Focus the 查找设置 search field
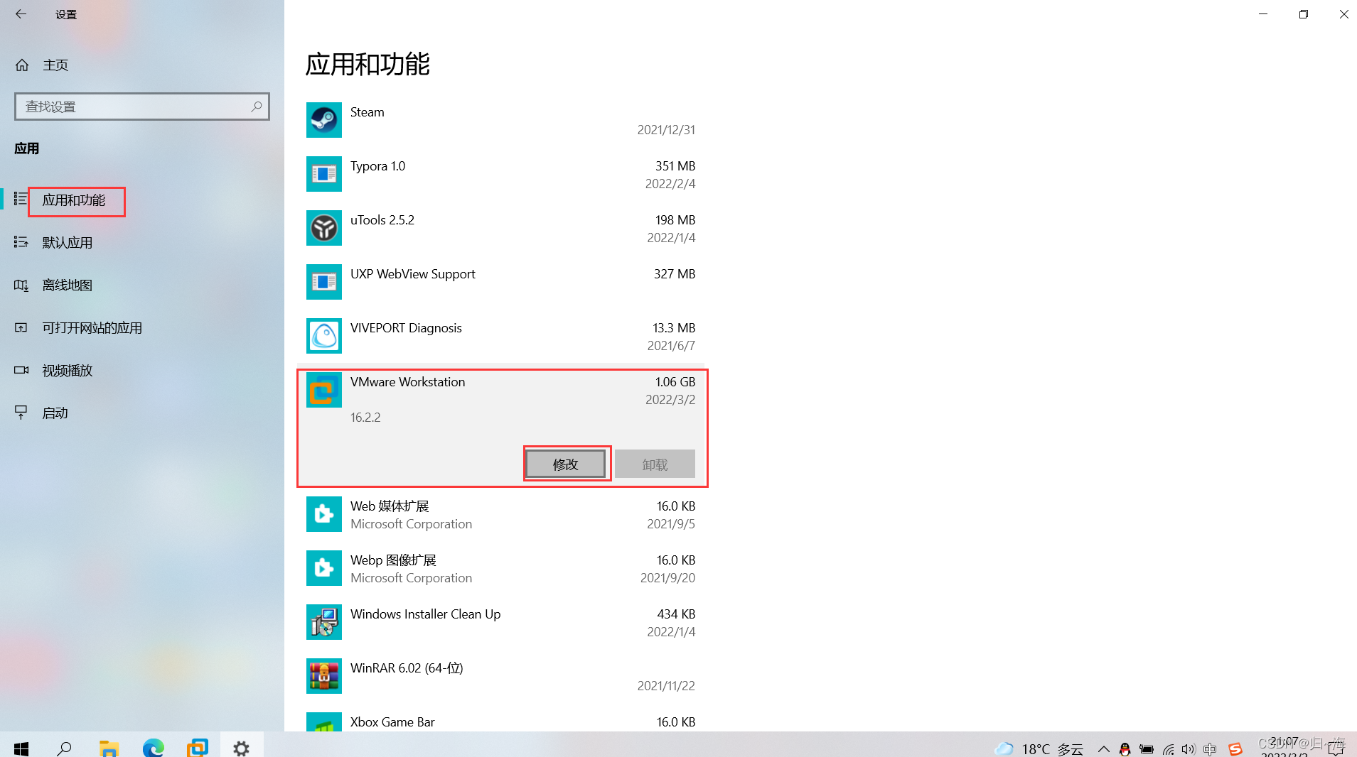1357x757 pixels. click(142, 107)
